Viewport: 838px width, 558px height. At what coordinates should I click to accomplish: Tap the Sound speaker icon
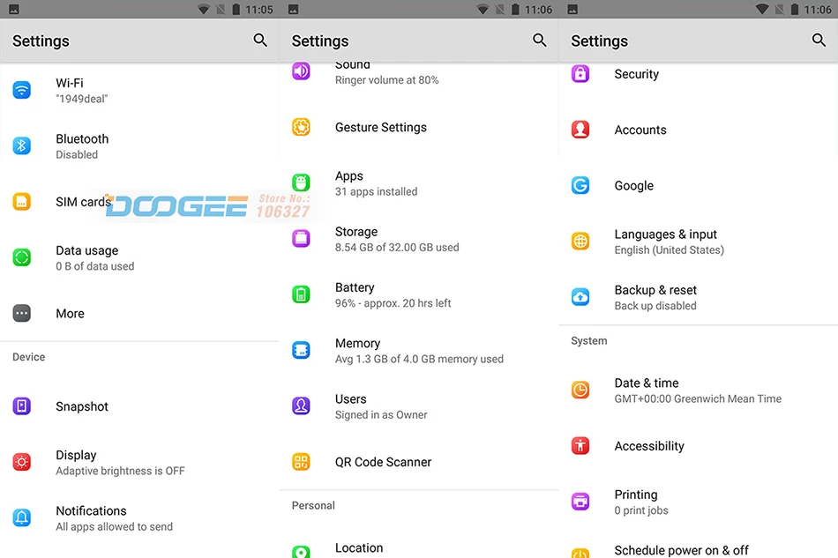[x=301, y=71]
